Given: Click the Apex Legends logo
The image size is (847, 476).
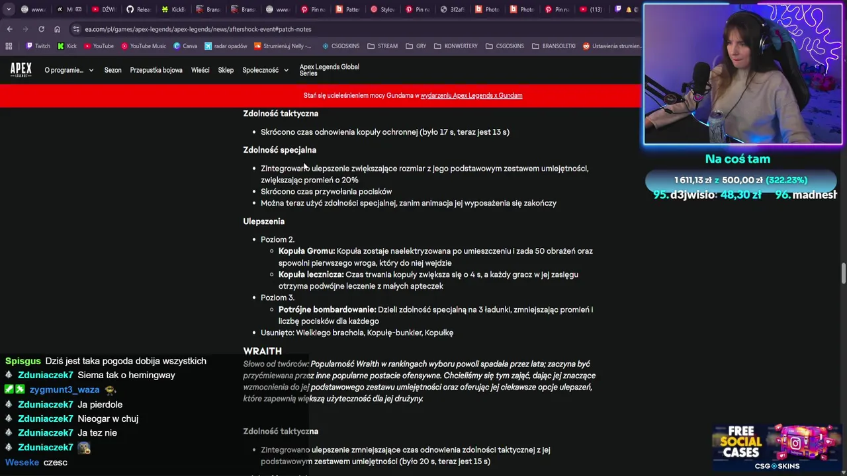Looking at the screenshot, I should pos(21,69).
